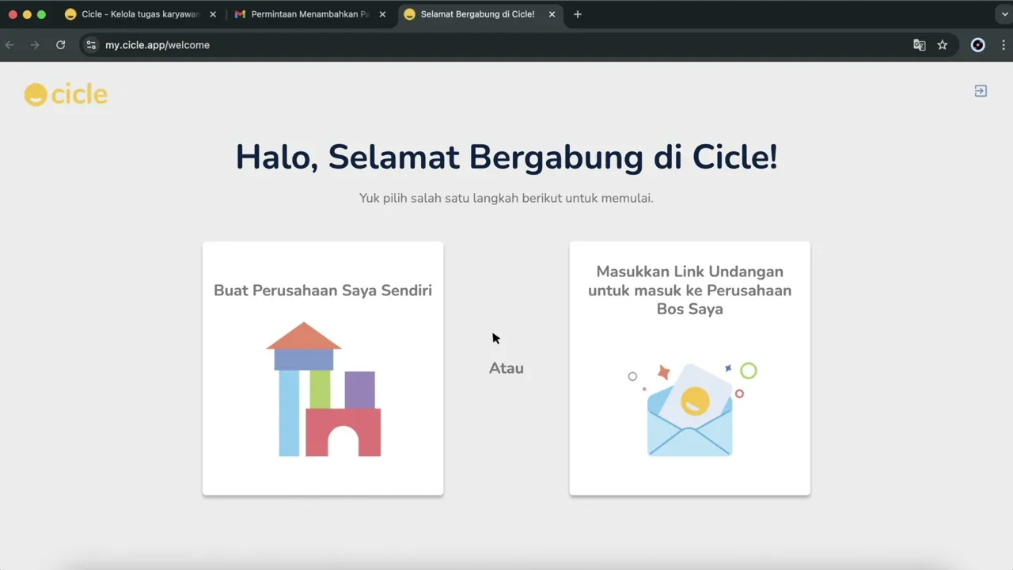This screenshot has height=570, width=1013.
Task: Open the Google Translate page icon
Action: (920, 45)
